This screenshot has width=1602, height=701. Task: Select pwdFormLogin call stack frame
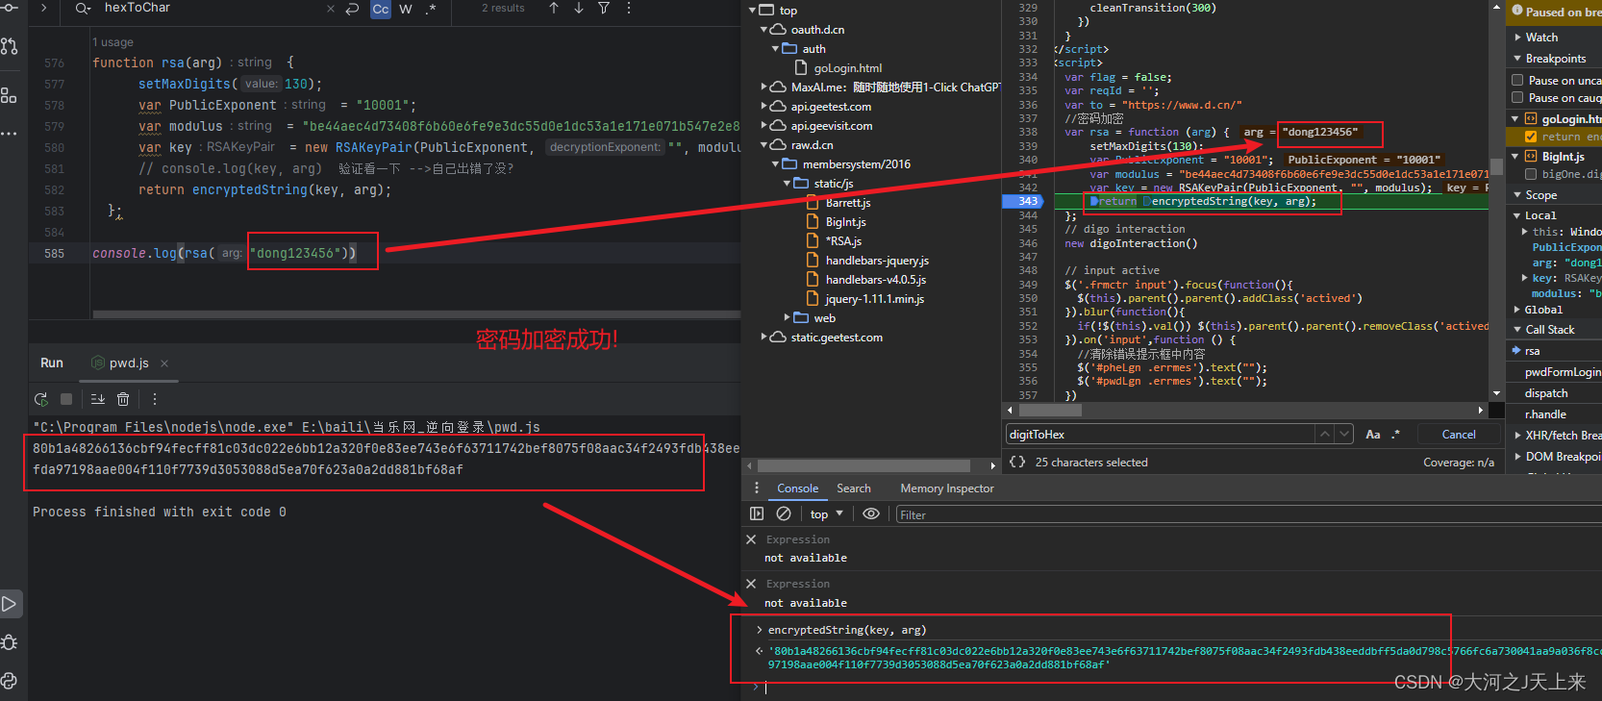click(1563, 372)
